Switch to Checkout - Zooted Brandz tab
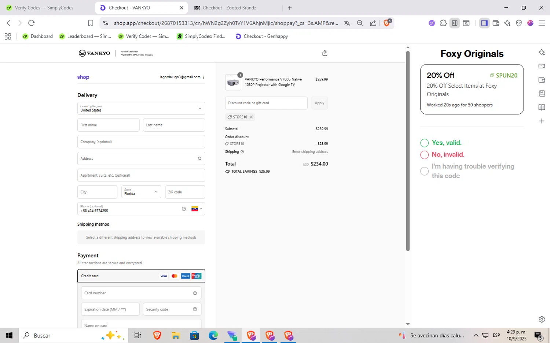Viewport: 550px width, 343px height. pyautogui.click(x=229, y=8)
